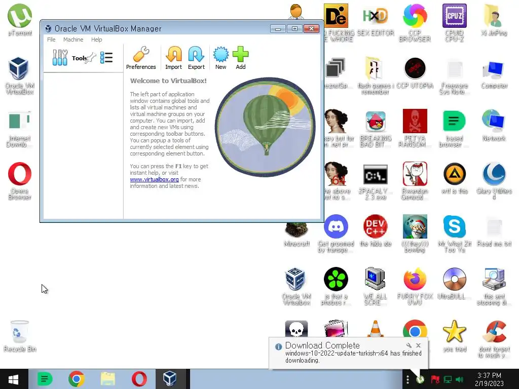This screenshot has width=519, height=389.
Task: Open notification options wrench icon
Action: pos(409,345)
